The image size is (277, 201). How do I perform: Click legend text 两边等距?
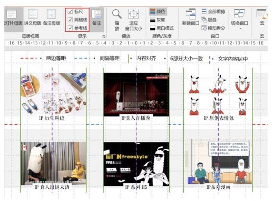[x=56, y=58]
